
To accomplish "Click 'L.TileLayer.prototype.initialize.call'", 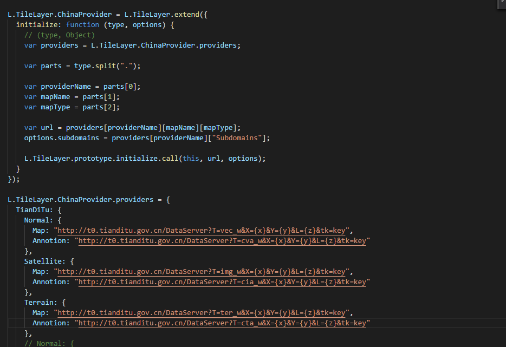I will 101,159.
